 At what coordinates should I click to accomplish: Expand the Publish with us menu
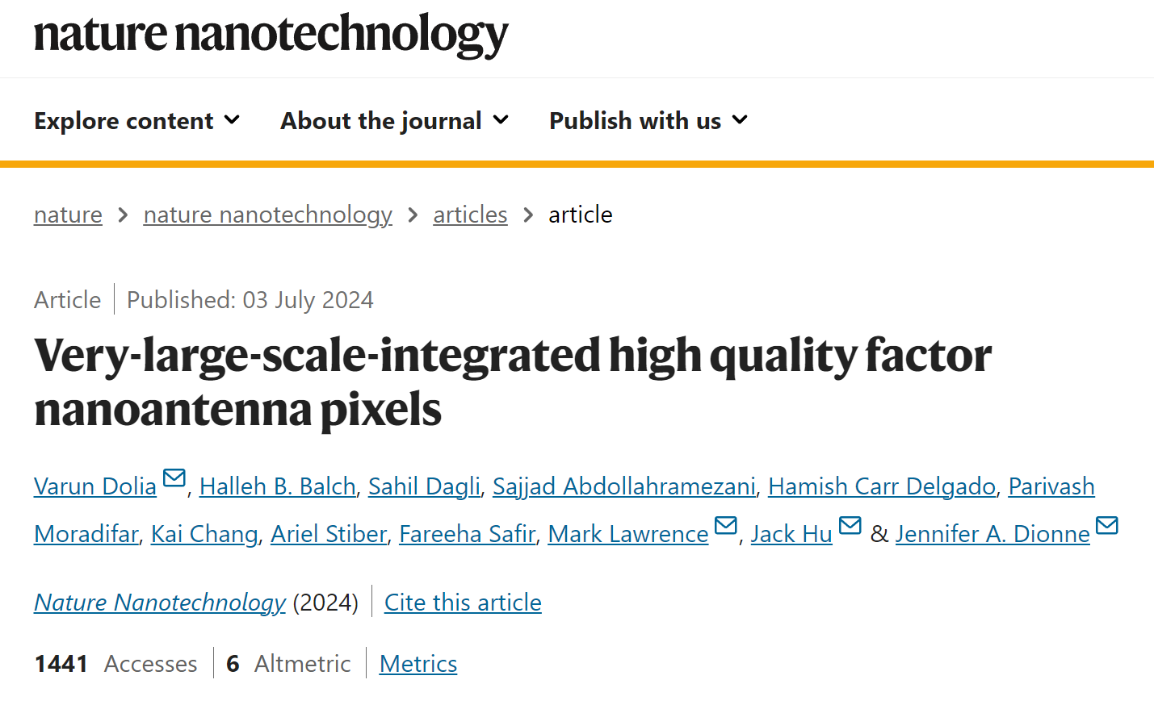[x=649, y=121]
